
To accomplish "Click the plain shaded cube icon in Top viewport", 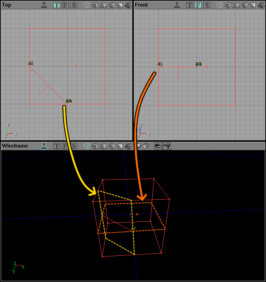I will point(120,5).
